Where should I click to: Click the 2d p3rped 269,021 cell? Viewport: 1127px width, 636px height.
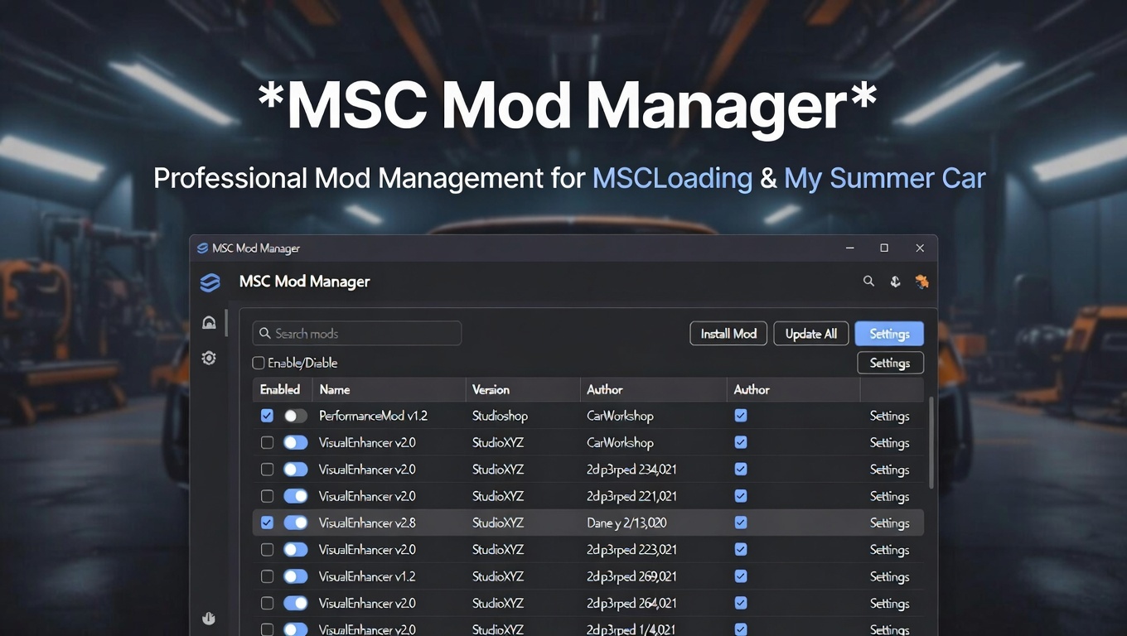point(631,576)
